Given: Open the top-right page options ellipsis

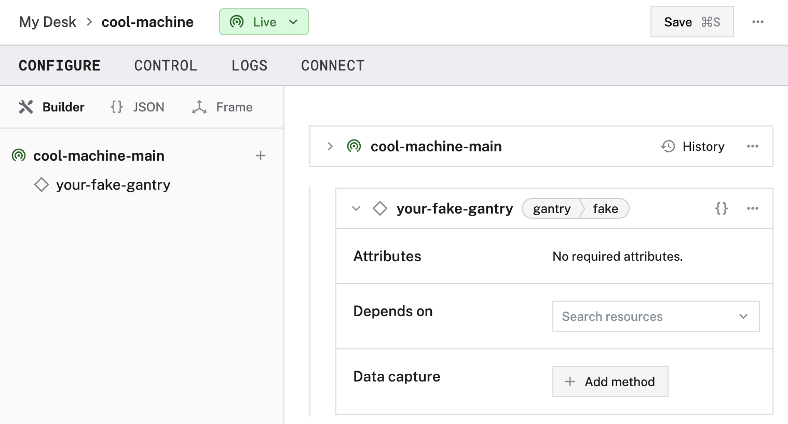Looking at the screenshot, I should [757, 22].
